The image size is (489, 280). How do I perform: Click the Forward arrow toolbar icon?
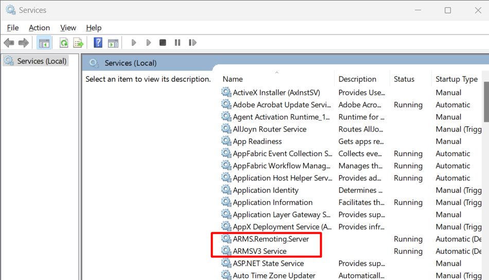click(x=24, y=43)
